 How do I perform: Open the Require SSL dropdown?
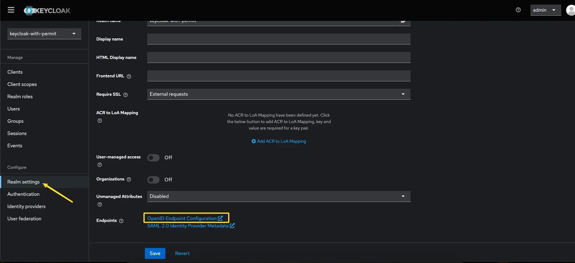[279, 94]
